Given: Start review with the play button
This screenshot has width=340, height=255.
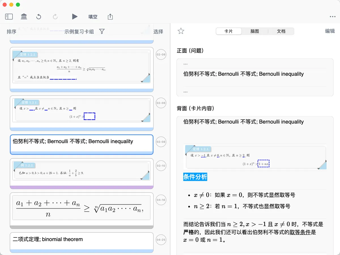Looking at the screenshot, I should pyautogui.click(x=75, y=17).
